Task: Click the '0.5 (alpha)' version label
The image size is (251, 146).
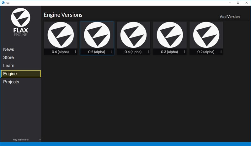Action: [97, 52]
